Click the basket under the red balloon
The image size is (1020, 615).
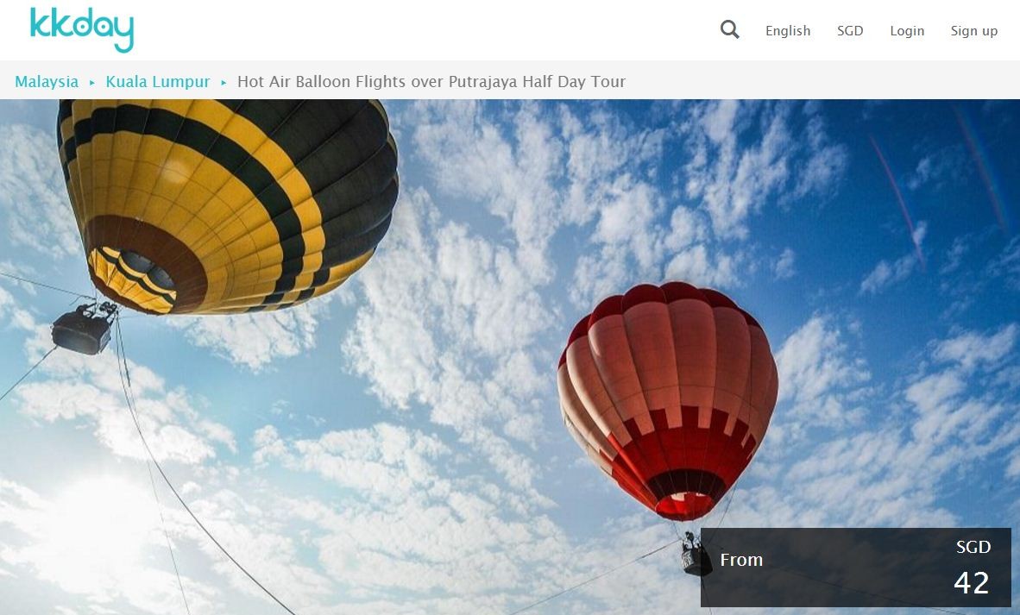coord(696,555)
